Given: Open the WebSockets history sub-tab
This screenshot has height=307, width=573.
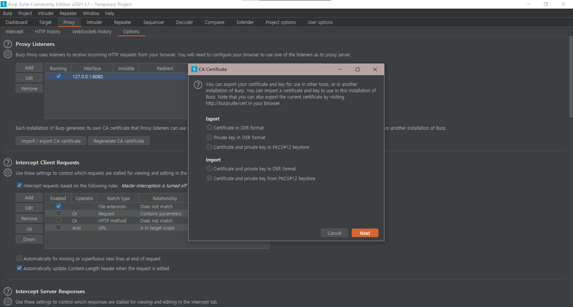Looking at the screenshot, I should coord(92,32).
